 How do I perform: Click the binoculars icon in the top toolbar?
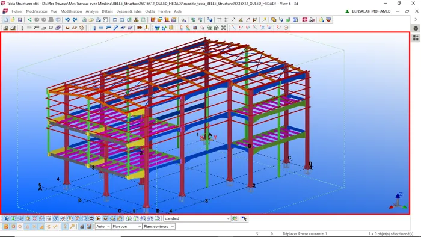click(x=136, y=20)
